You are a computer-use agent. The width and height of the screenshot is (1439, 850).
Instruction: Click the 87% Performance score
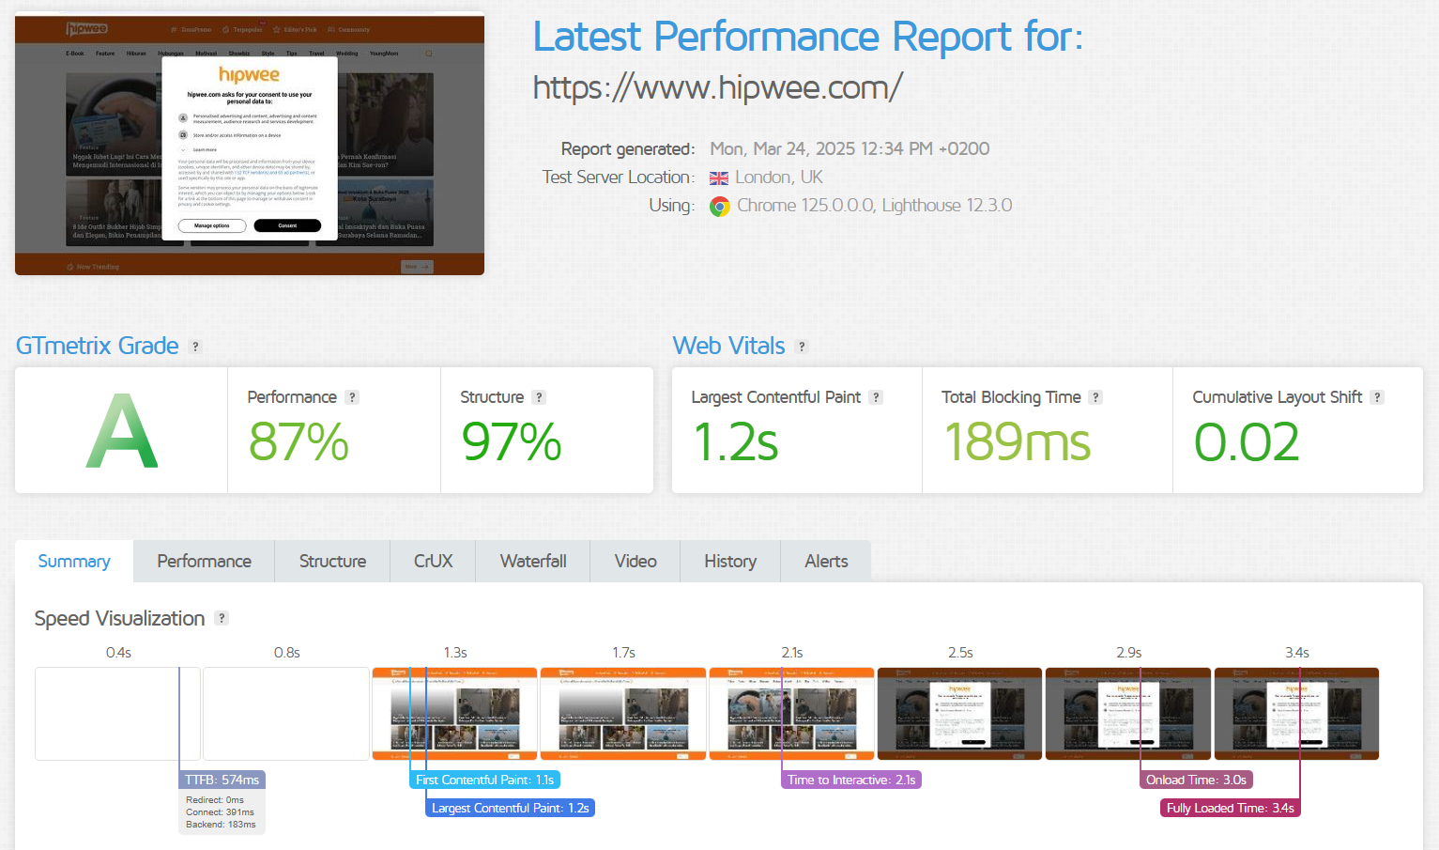(x=299, y=442)
